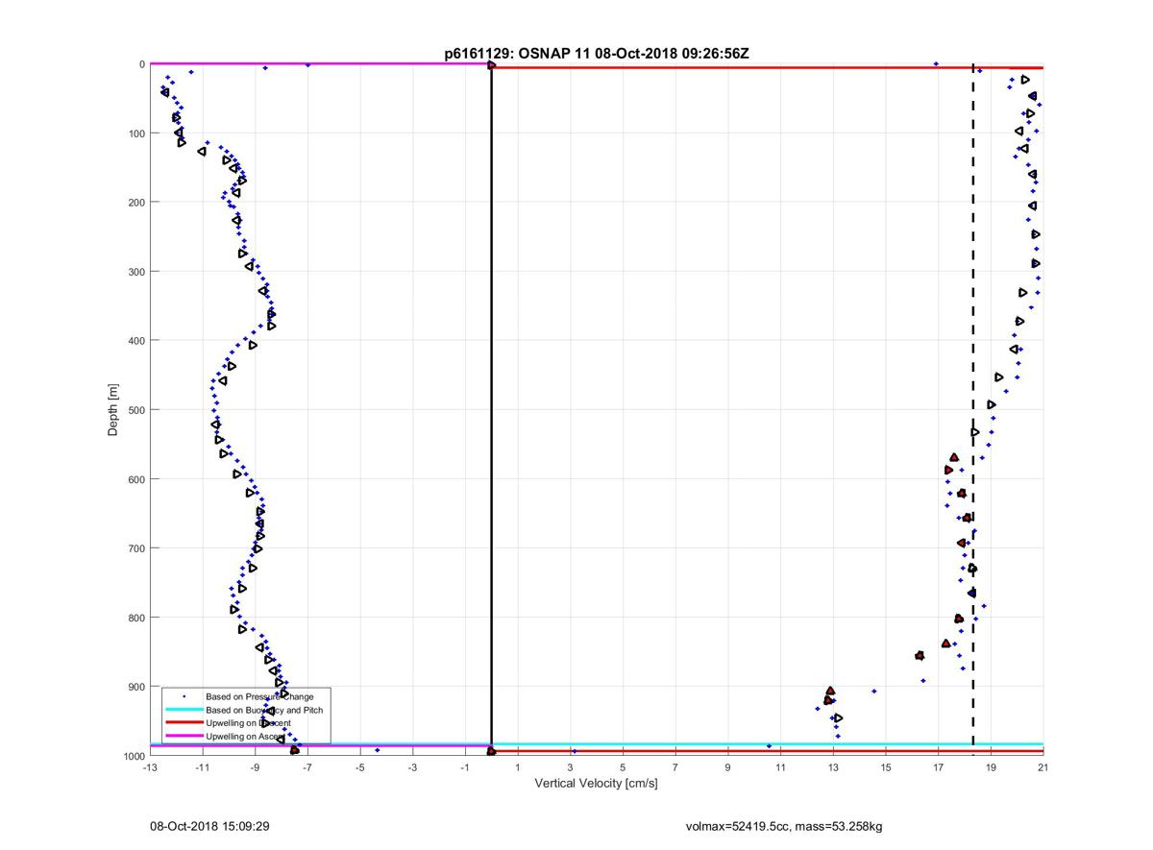The image size is (1153, 850).
Task: Click velocity tick label '-5'
Action: tap(360, 767)
